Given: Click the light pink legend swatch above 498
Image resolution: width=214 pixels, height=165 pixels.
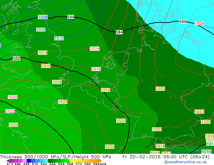Looking at the screenshot, I should point(24,161).
